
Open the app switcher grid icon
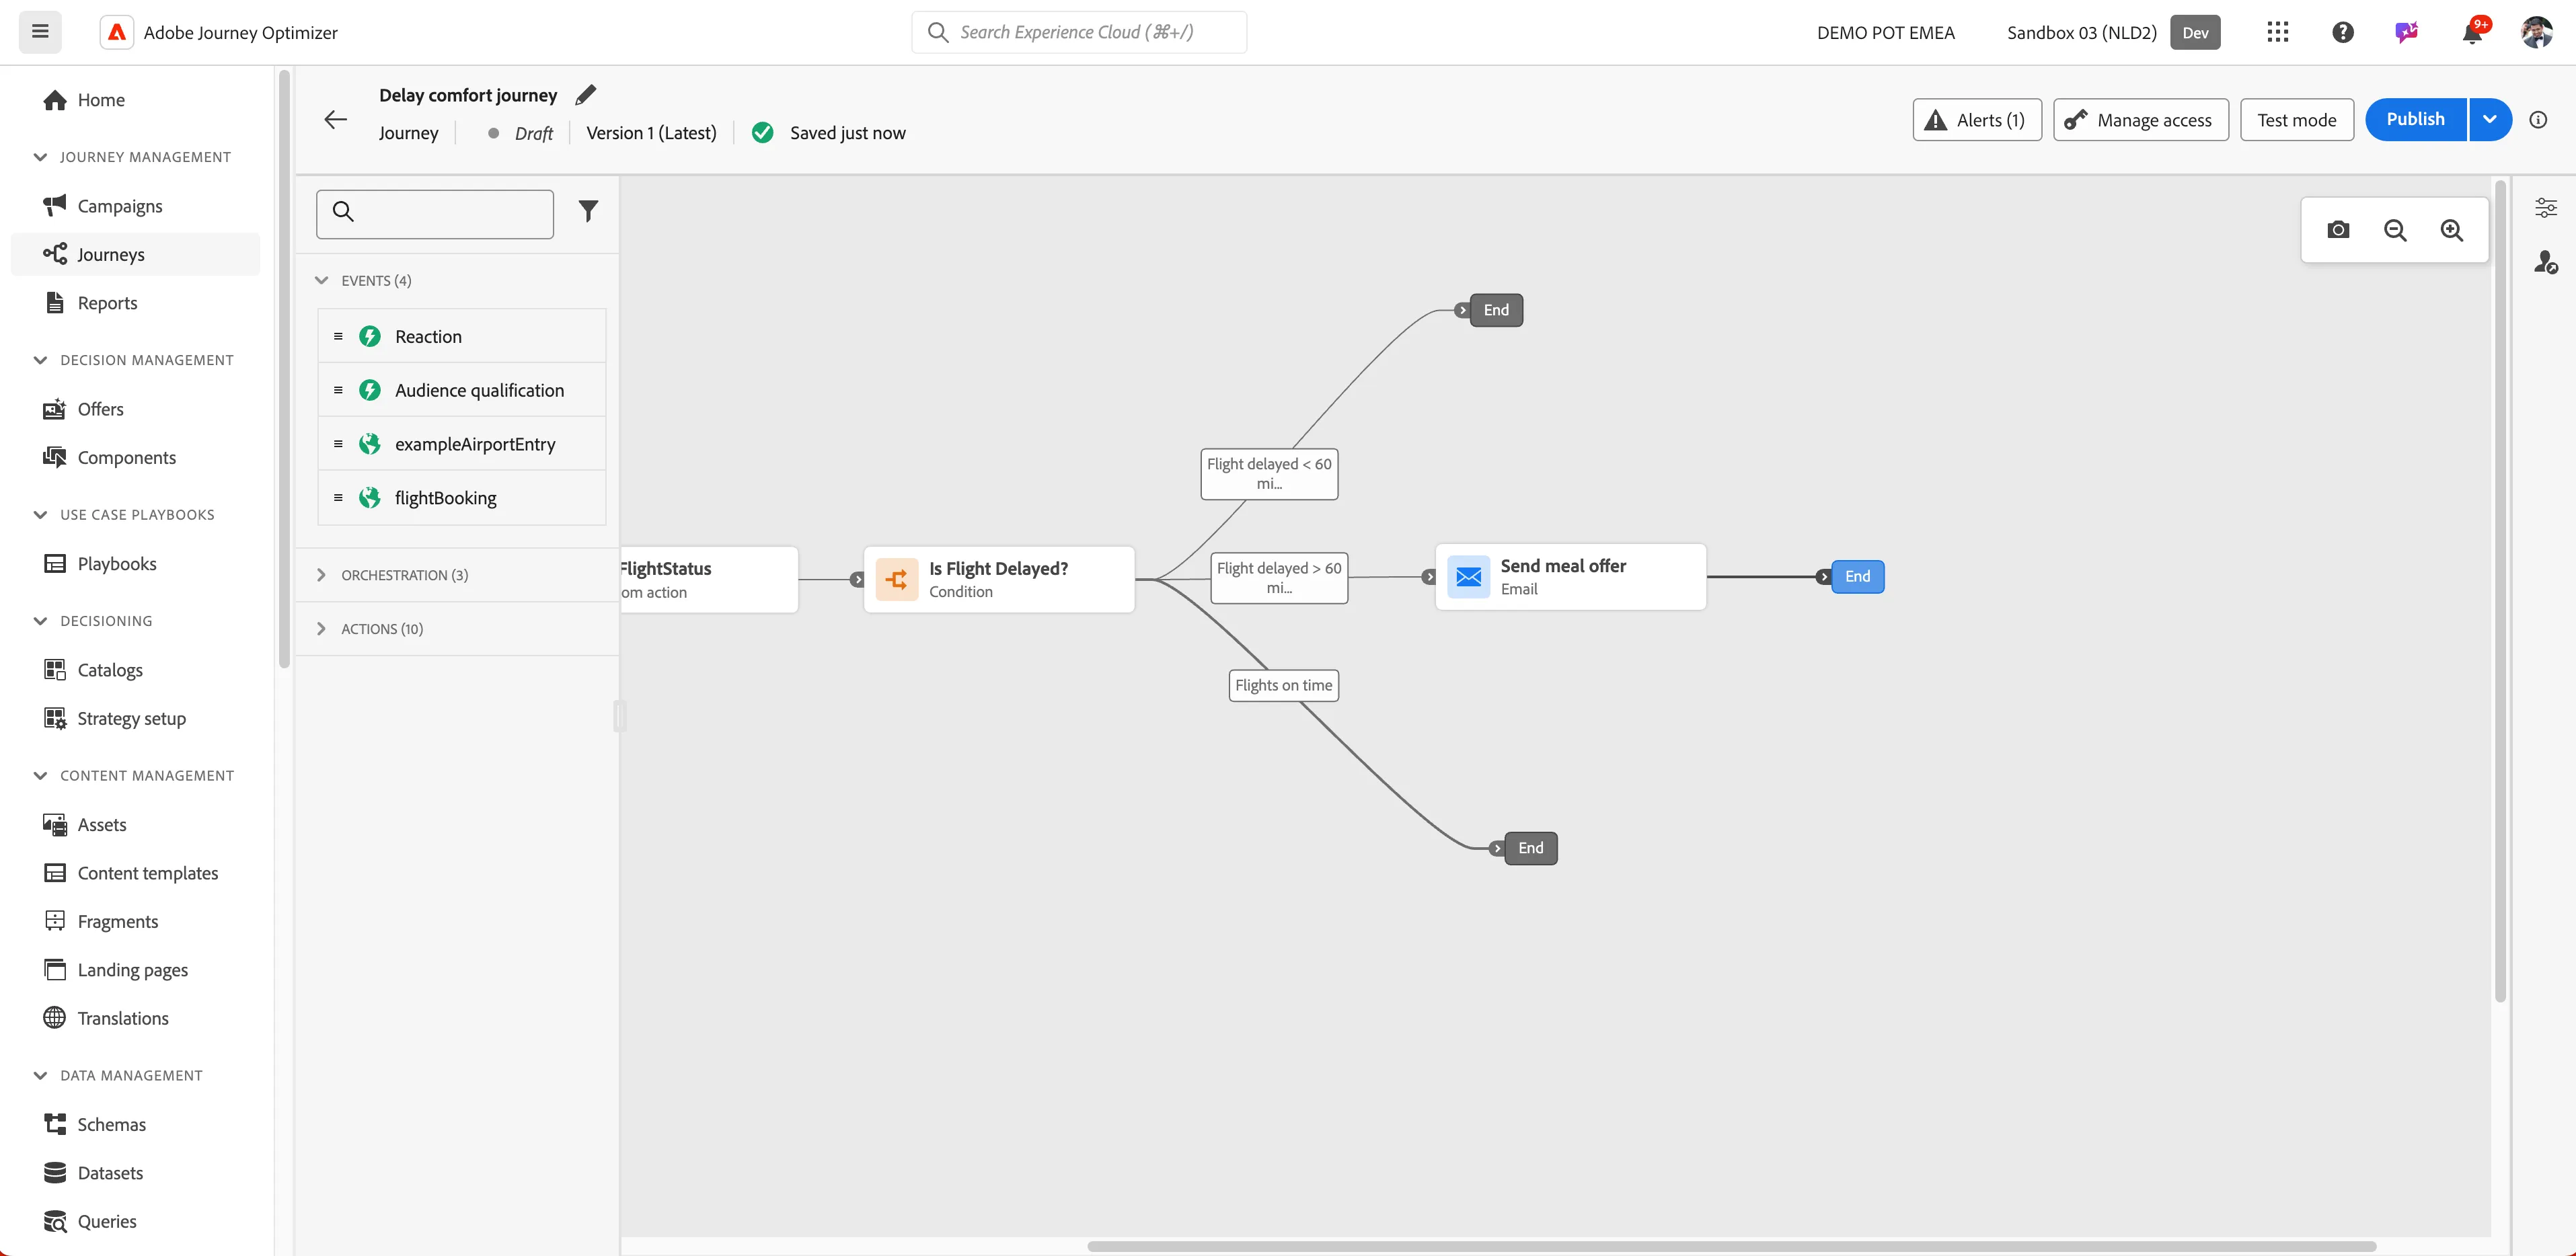(2278, 32)
